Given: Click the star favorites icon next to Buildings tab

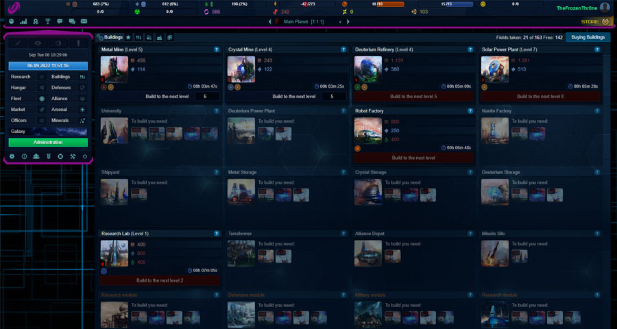Looking at the screenshot, I should [128, 38].
